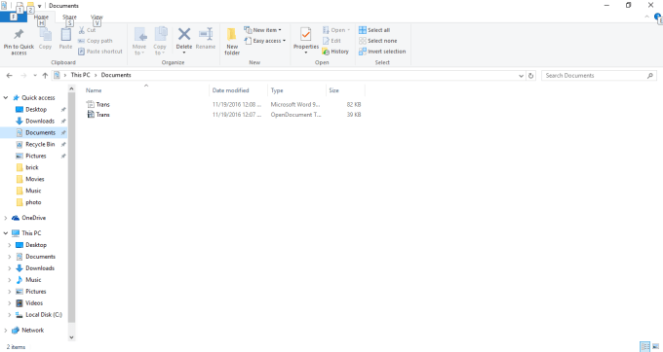
Task: Refresh the Documents folder
Action: pos(531,76)
